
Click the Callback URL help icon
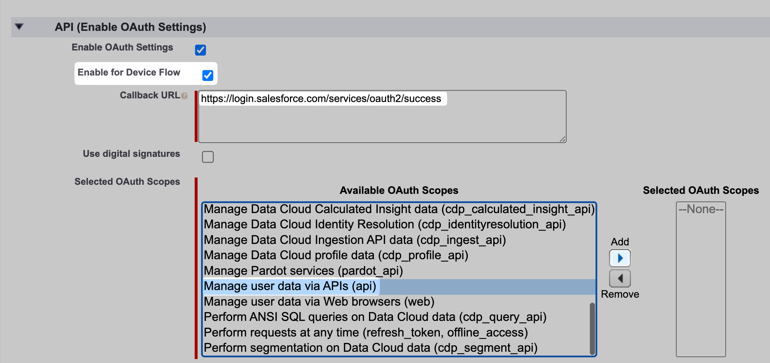185,96
